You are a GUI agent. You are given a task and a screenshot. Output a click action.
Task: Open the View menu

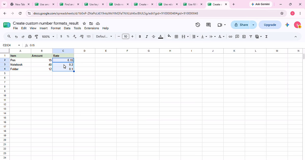point(33,28)
